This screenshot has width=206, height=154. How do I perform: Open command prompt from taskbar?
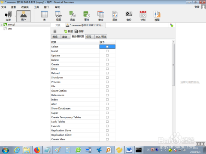click(139, 150)
